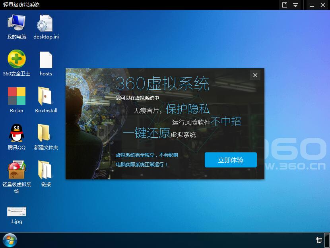The height and width of the screenshot is (248, 330).
Task: Click the 立即体验 button
Action: click(231, 160)
